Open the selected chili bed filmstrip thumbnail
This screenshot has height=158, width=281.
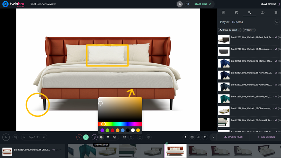click(x=175, y=151)
